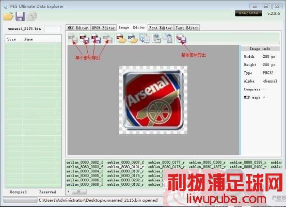The height and width of the screenshot is (207, 286).
Task: Open the Text Editor tab
Action: tap(187, 28)
